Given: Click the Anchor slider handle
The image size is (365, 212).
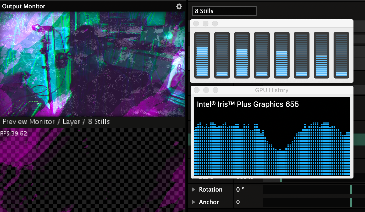Looking at the screenshot, I should 351,202.
